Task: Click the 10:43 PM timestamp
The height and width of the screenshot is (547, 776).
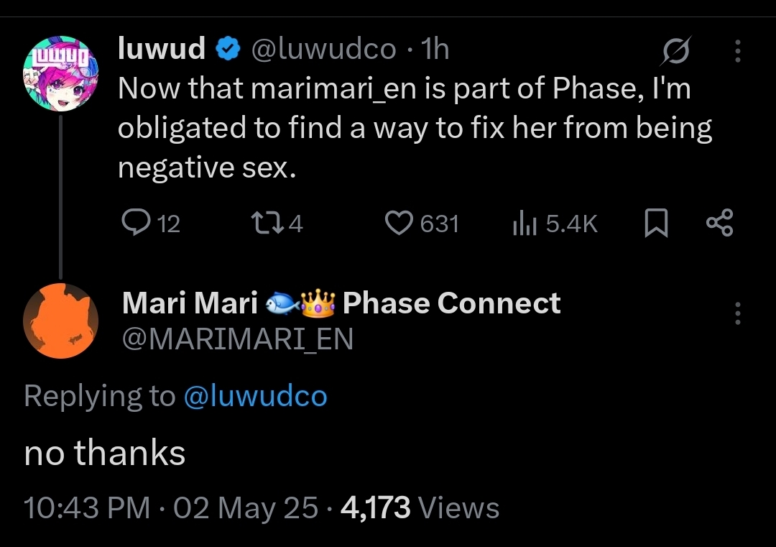Action: (x=87, y=508)
